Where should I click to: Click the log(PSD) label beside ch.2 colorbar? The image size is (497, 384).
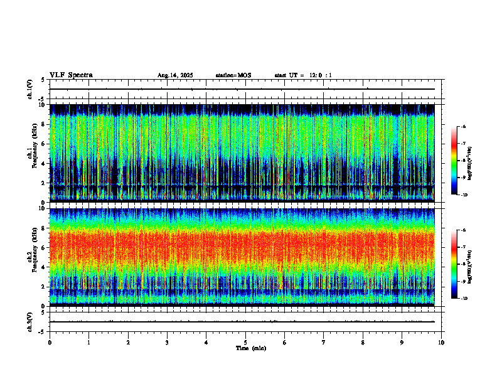(471, 267)
